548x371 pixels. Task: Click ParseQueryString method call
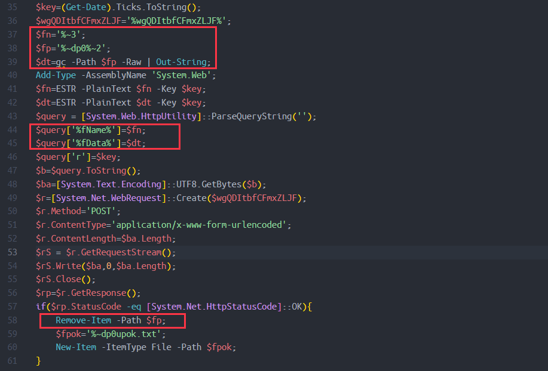pos(252,116)
